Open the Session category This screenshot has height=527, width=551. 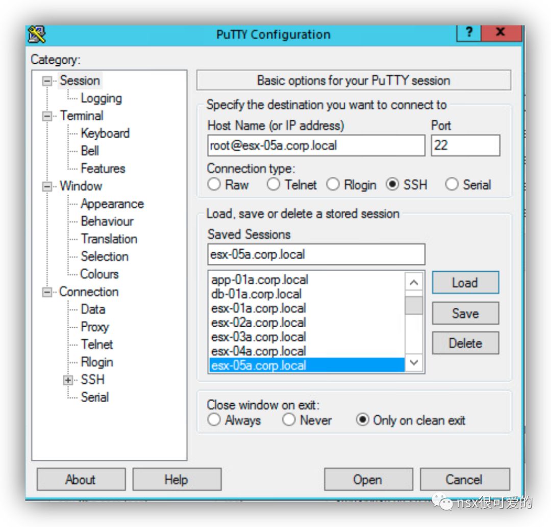tap(80, 81)
